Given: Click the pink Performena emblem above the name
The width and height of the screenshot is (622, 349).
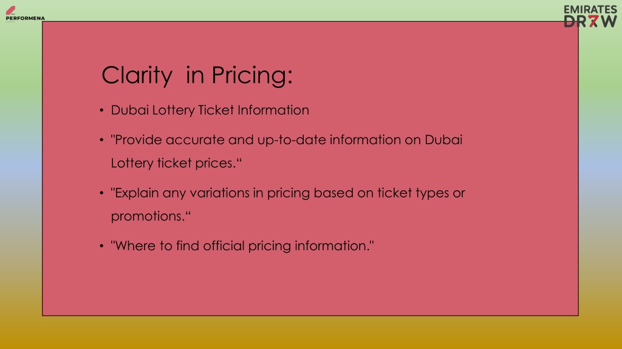Looking at the screenshot, I should pyautogui.click(x=11, y=10).
